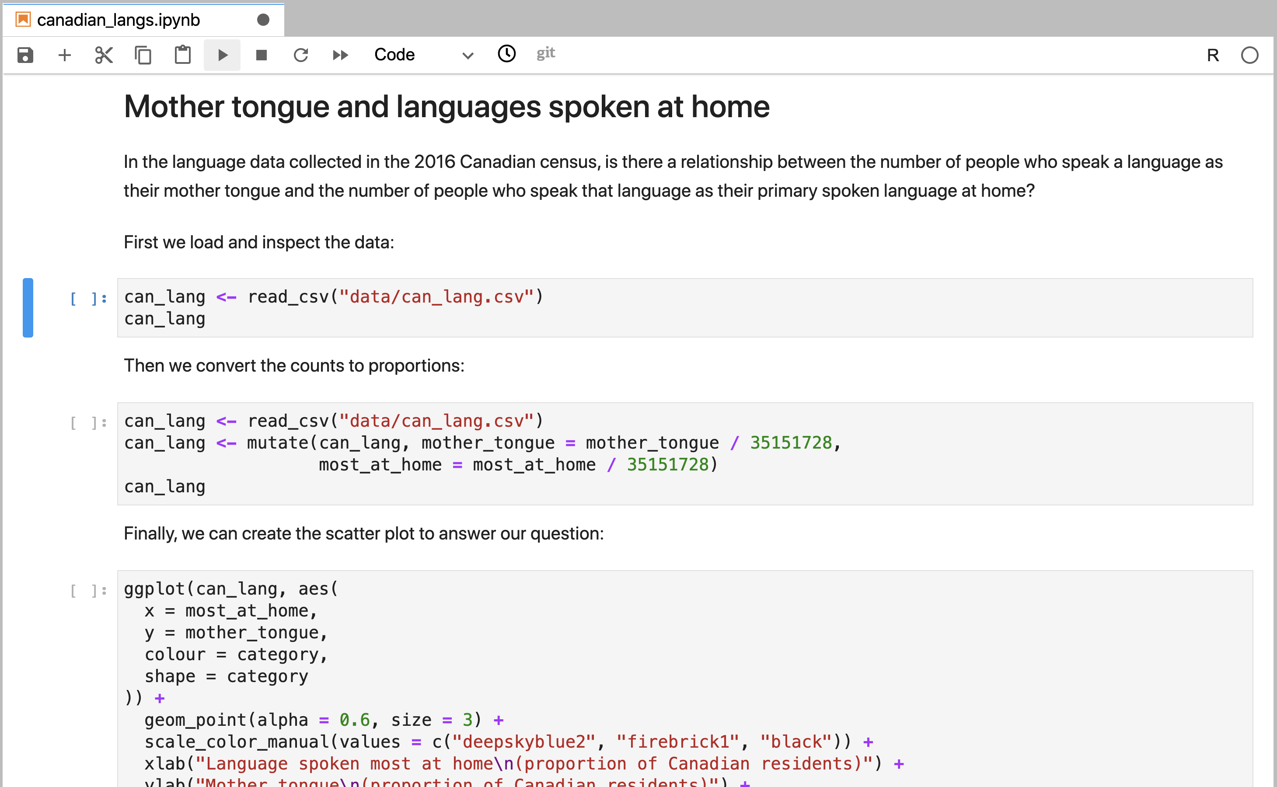Click the second cell's empty execution prompt
The width and height of the screenshot is (1277, 787).
pyautogui.click(x=88, y=423)
